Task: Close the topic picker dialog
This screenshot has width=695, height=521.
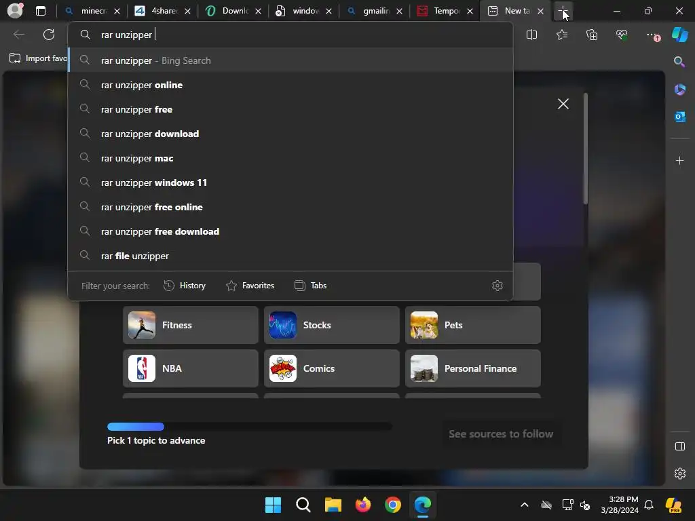Action: [x=563, y=104]
